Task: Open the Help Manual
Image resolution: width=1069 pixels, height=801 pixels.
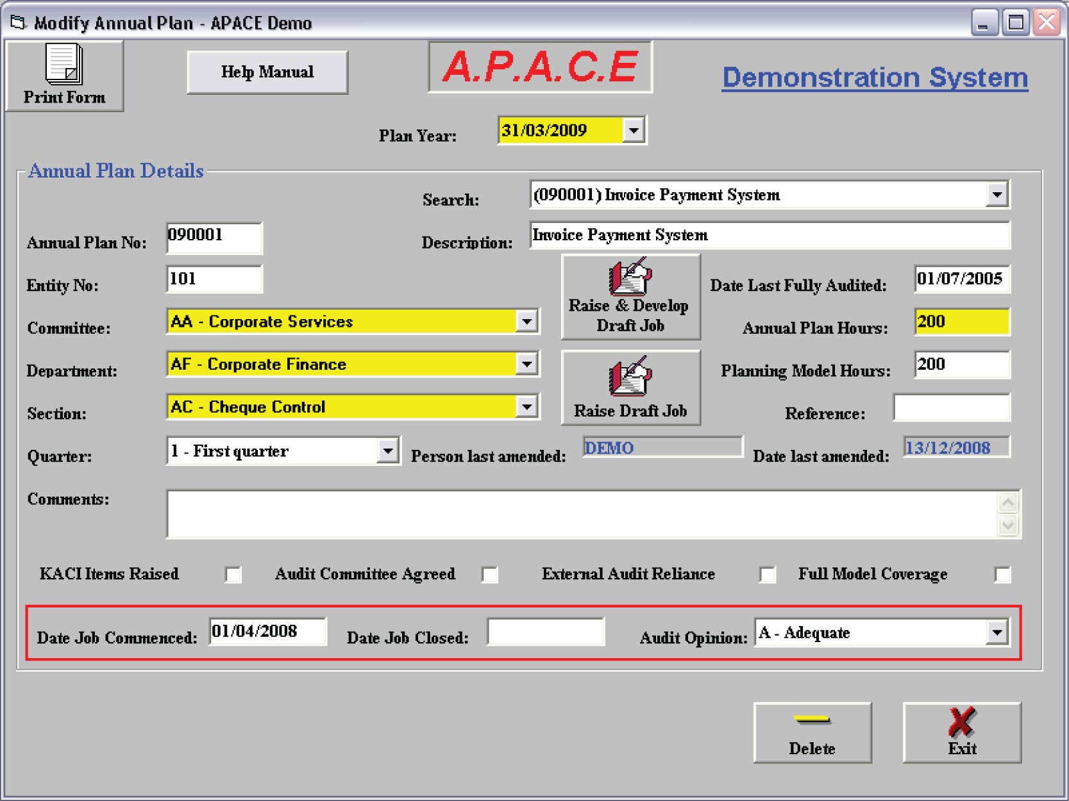Action: click(267, 72)
